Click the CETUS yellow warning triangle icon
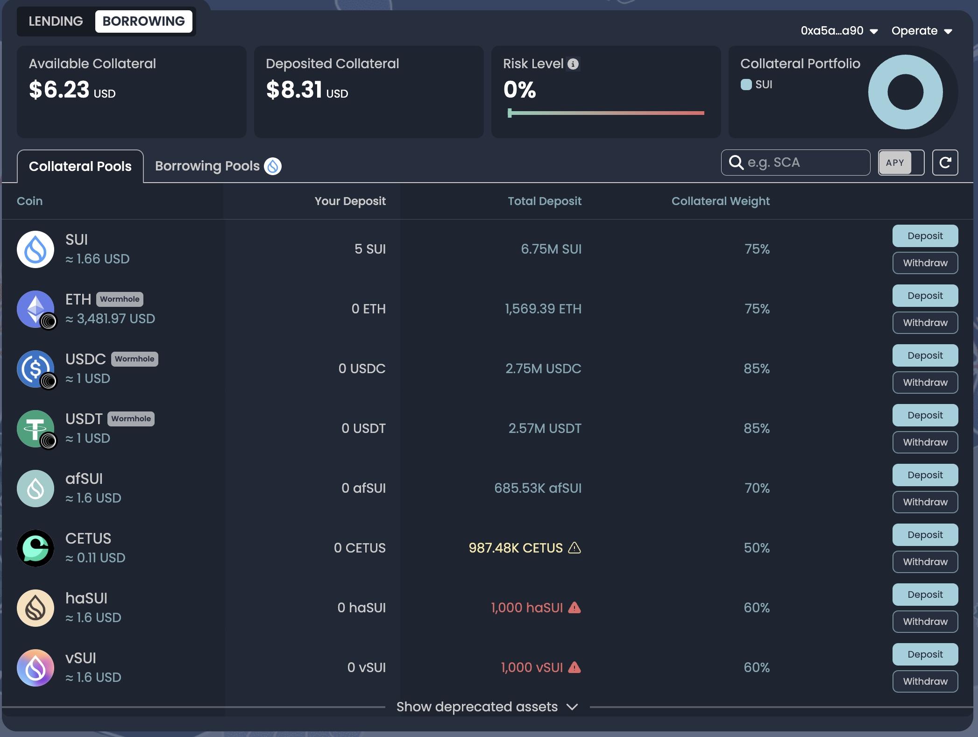Image resolution: width=978 pixels, height=737 pixels. 574,548
